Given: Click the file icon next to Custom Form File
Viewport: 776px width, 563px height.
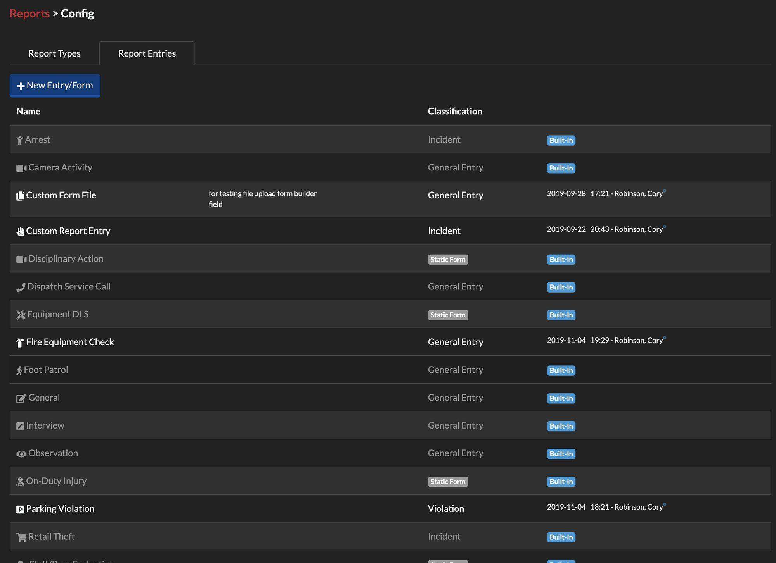Looking at the screenshot, I should [x=20, y=196].
